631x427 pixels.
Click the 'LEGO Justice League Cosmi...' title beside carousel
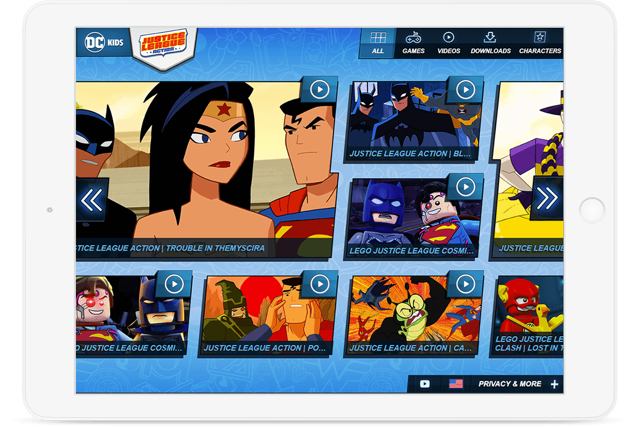coord(411,251)
